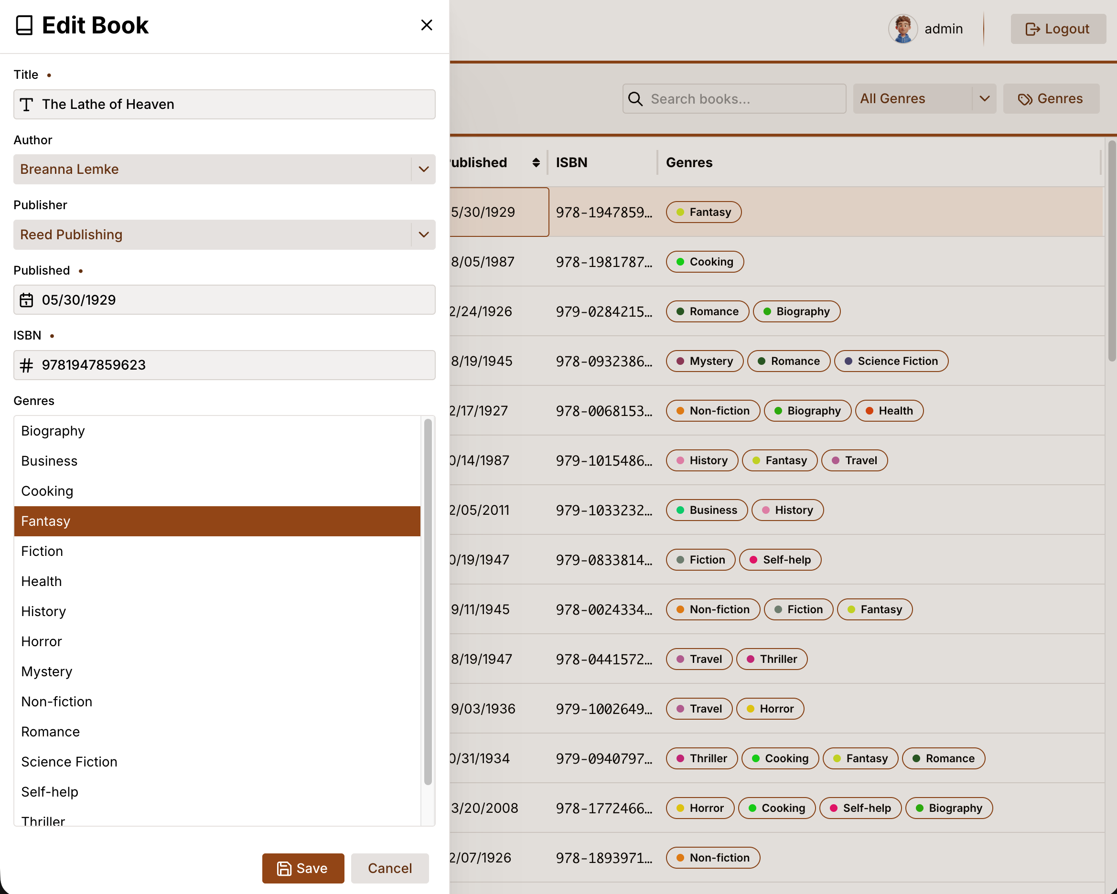This screenshot has width=1117, height=894.
Task: Expand the Publisher dropdown
Action: click(423, 234)
